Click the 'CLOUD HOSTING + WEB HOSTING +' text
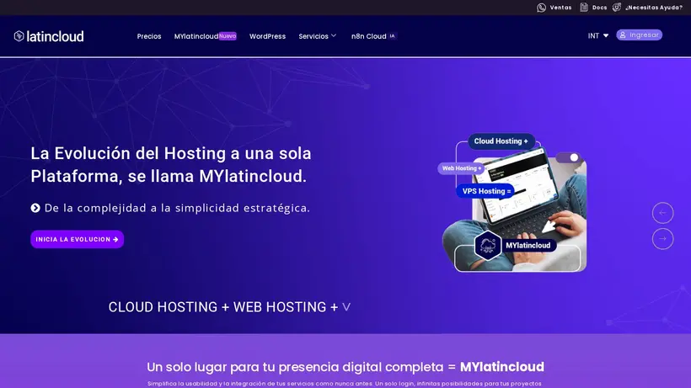 click(223, 307)
